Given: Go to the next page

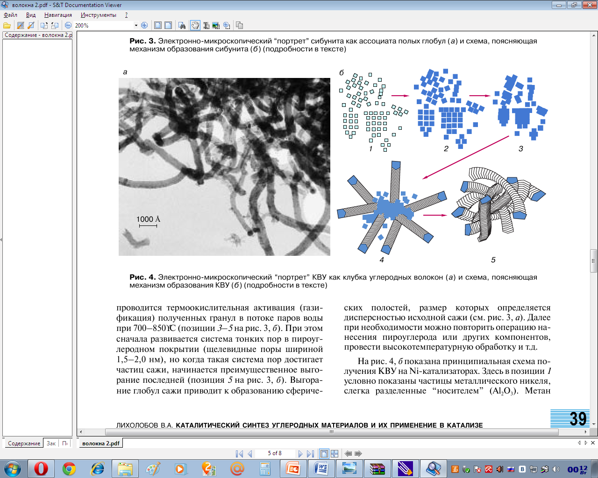Looking at the screenshot, I should [300, 454].
